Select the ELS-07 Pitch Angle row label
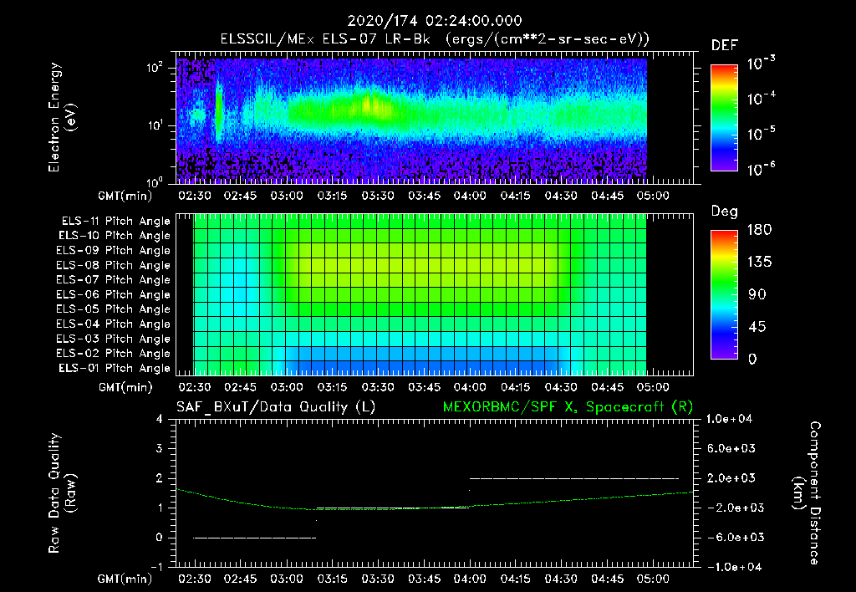This screenshot has height=592, width=856. point(114,279)
